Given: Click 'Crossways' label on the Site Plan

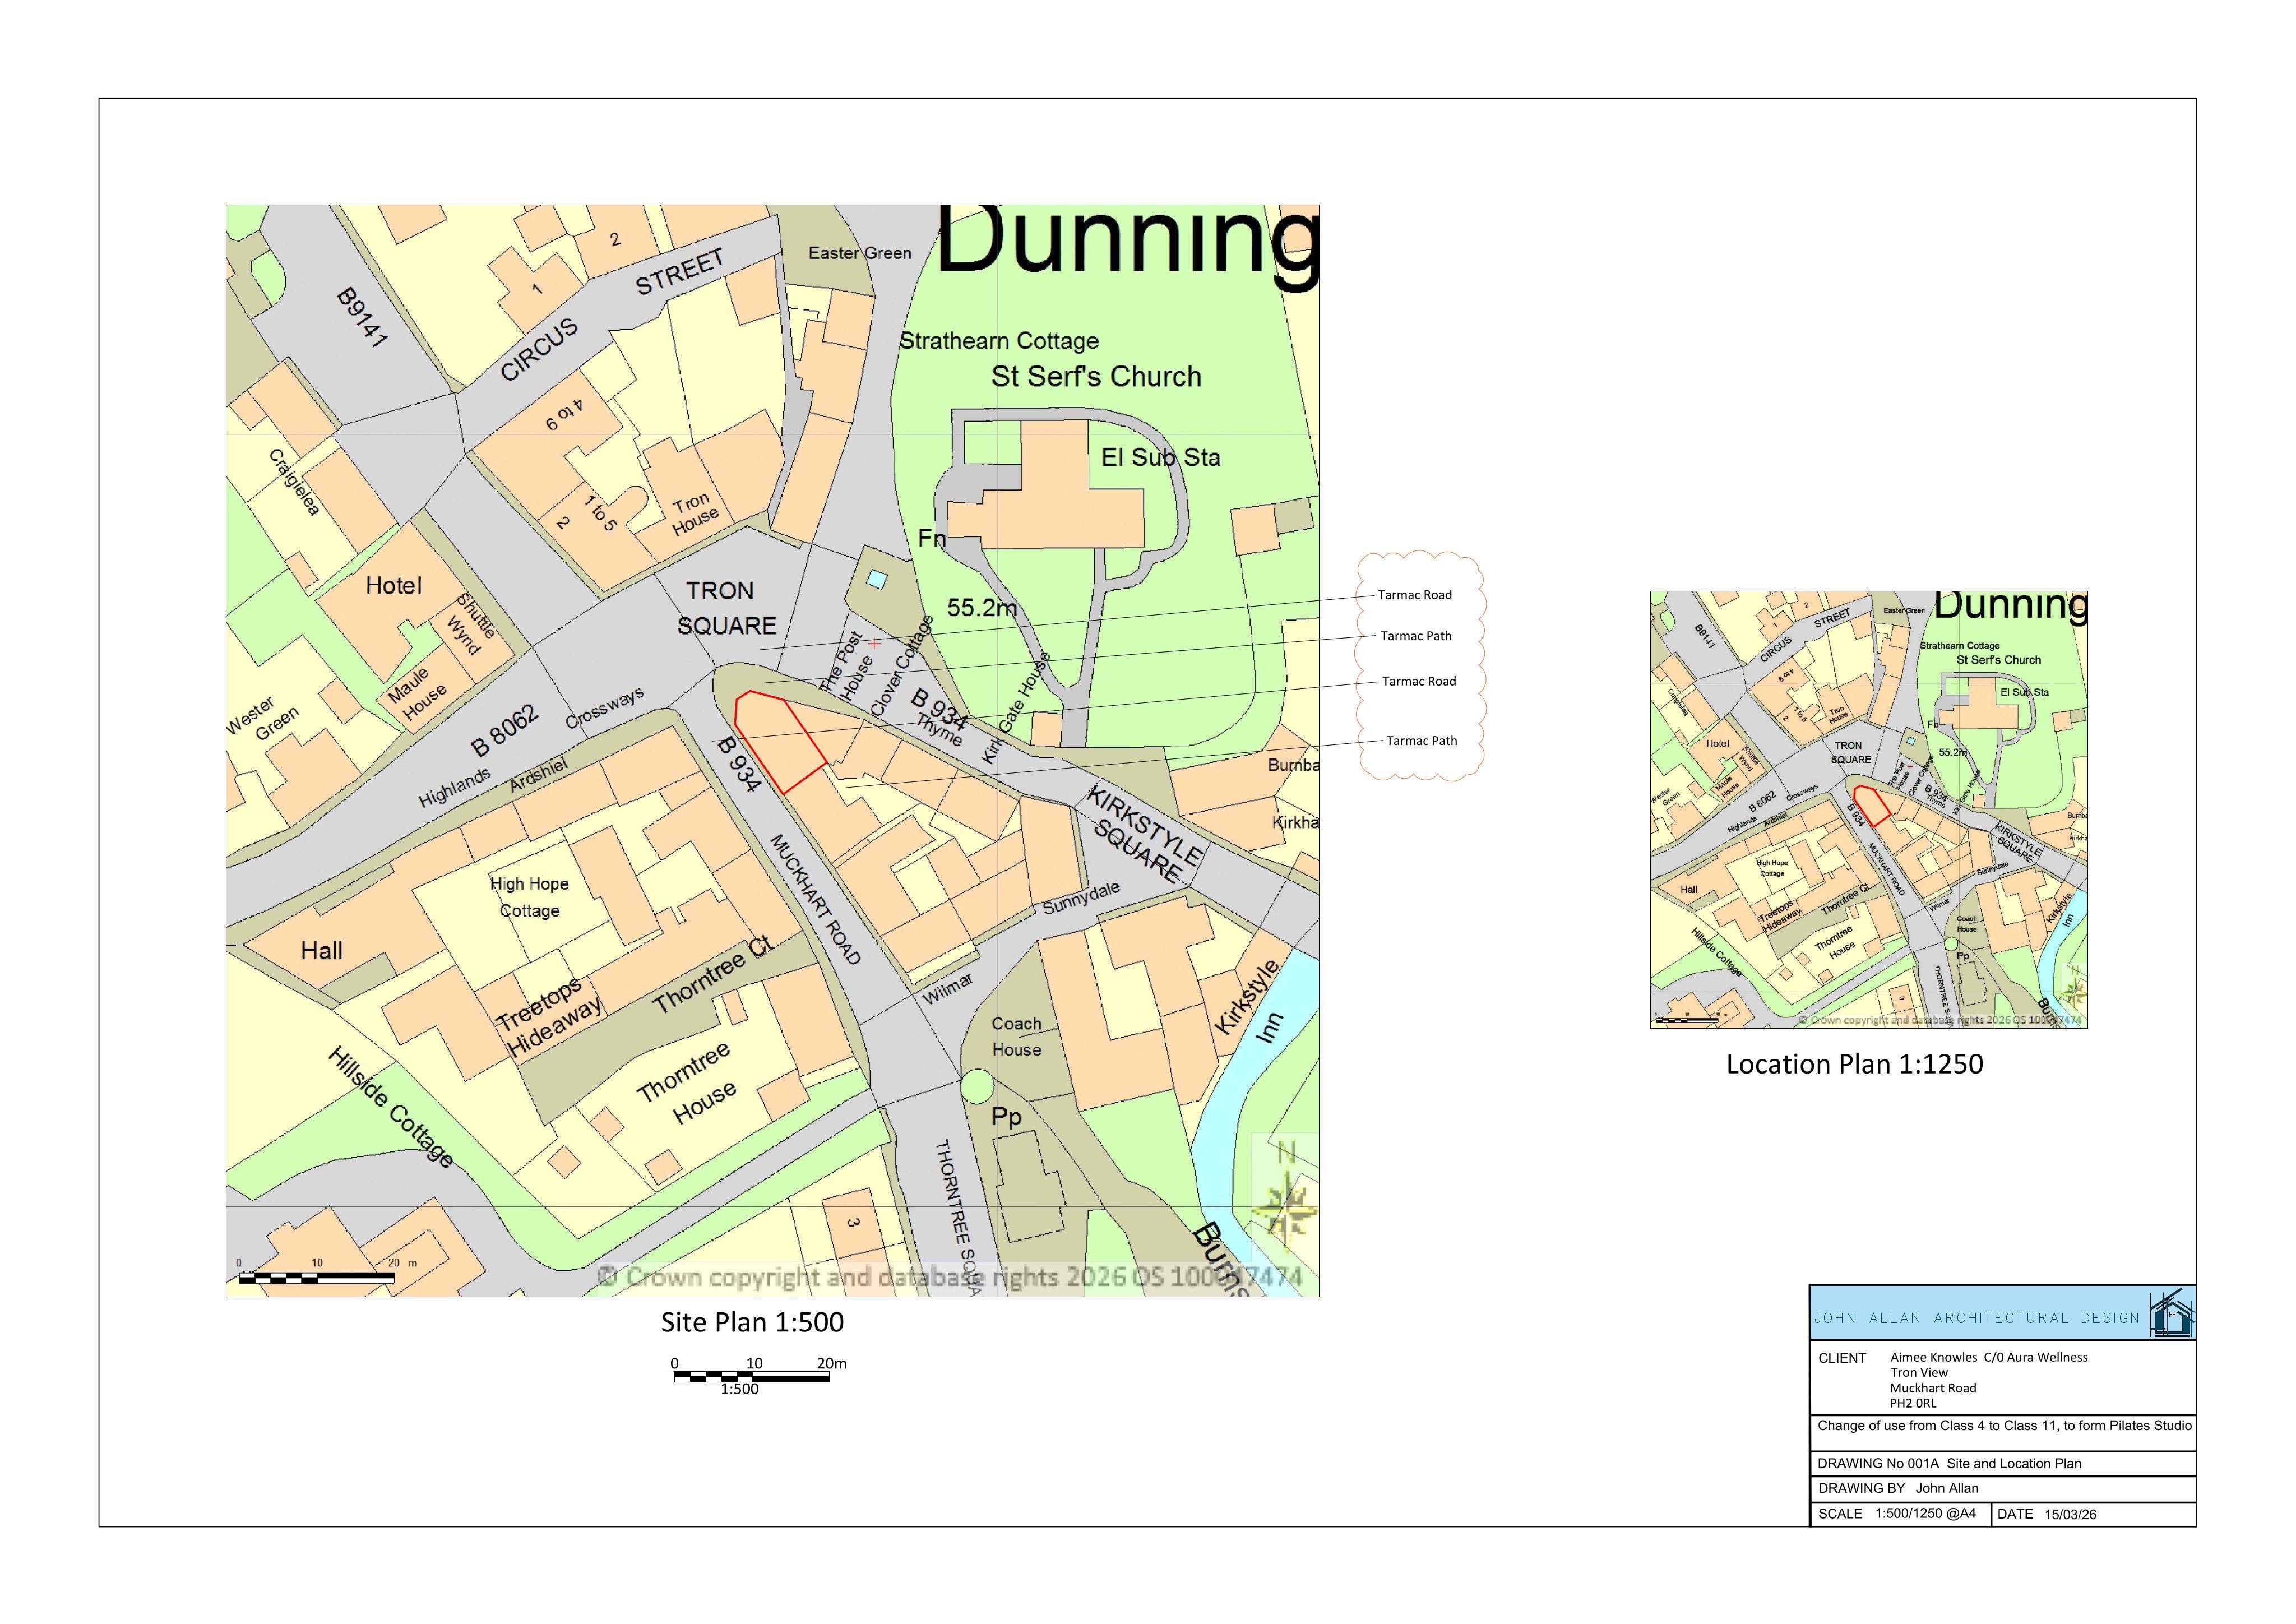Looking at the screenshot, I should [x=605, y=708].
